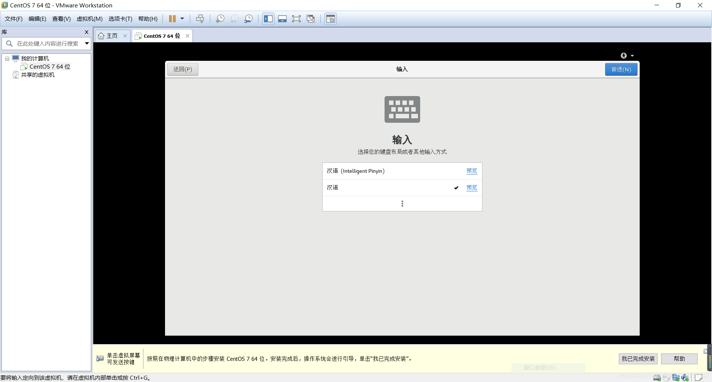
Task: Click the Unity mode icon
Action: (x=311, y=19)
